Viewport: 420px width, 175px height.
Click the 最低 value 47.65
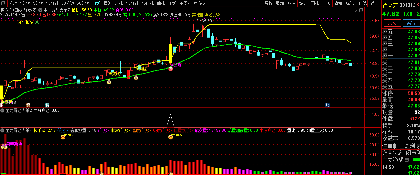(x=414, y=106)
